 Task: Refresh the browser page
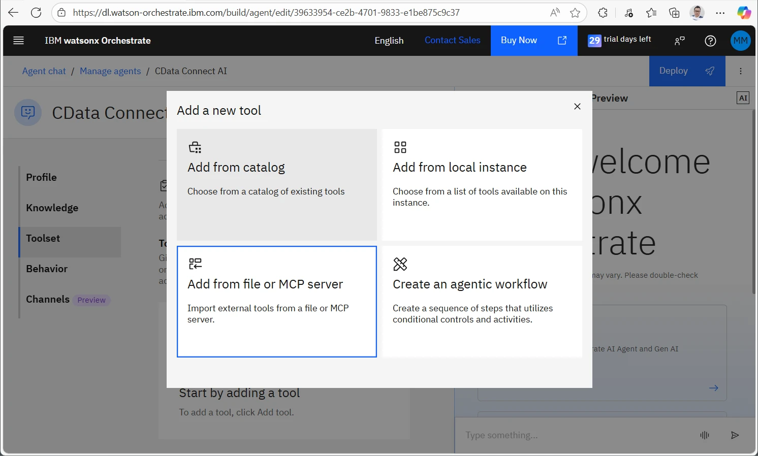pos(36,13)
